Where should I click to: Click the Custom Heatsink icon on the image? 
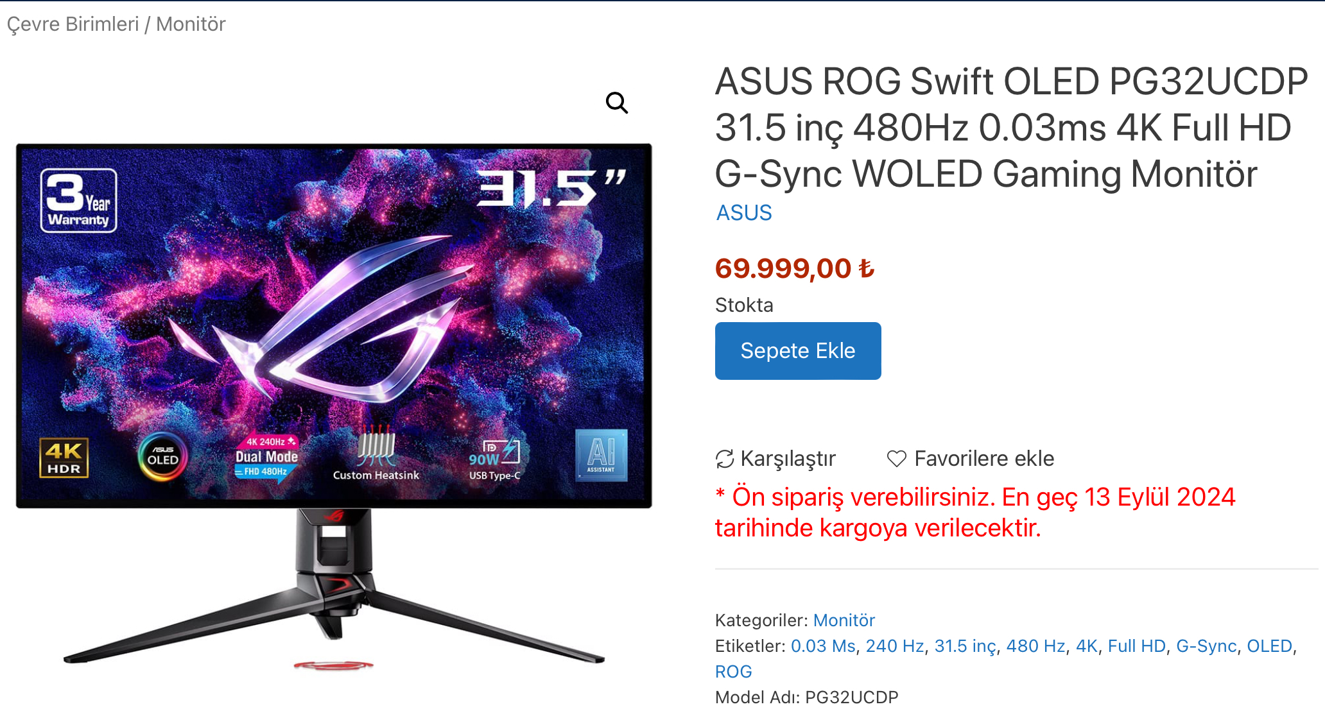coord(376,453)
